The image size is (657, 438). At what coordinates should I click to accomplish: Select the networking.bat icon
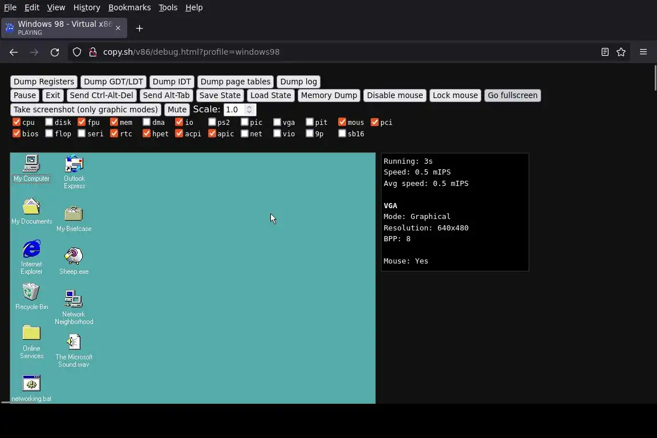(x=31, y=388)
